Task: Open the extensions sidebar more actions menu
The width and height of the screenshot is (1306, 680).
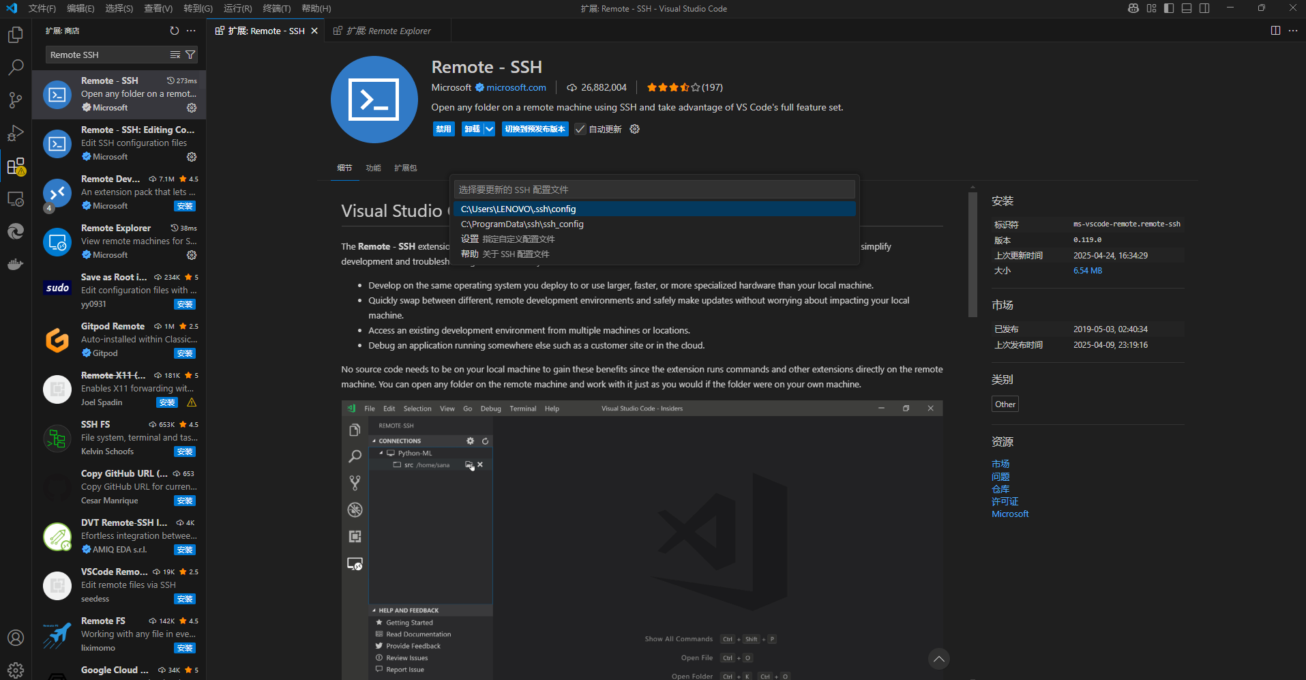Action: click(191, 31)
